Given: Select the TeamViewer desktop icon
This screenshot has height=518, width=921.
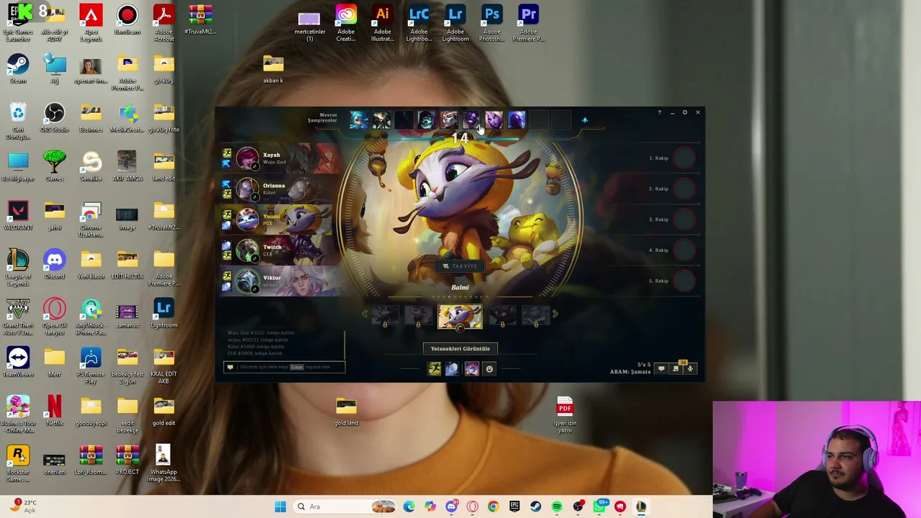Looking at the screenshot, I should [x=18, y=363].
